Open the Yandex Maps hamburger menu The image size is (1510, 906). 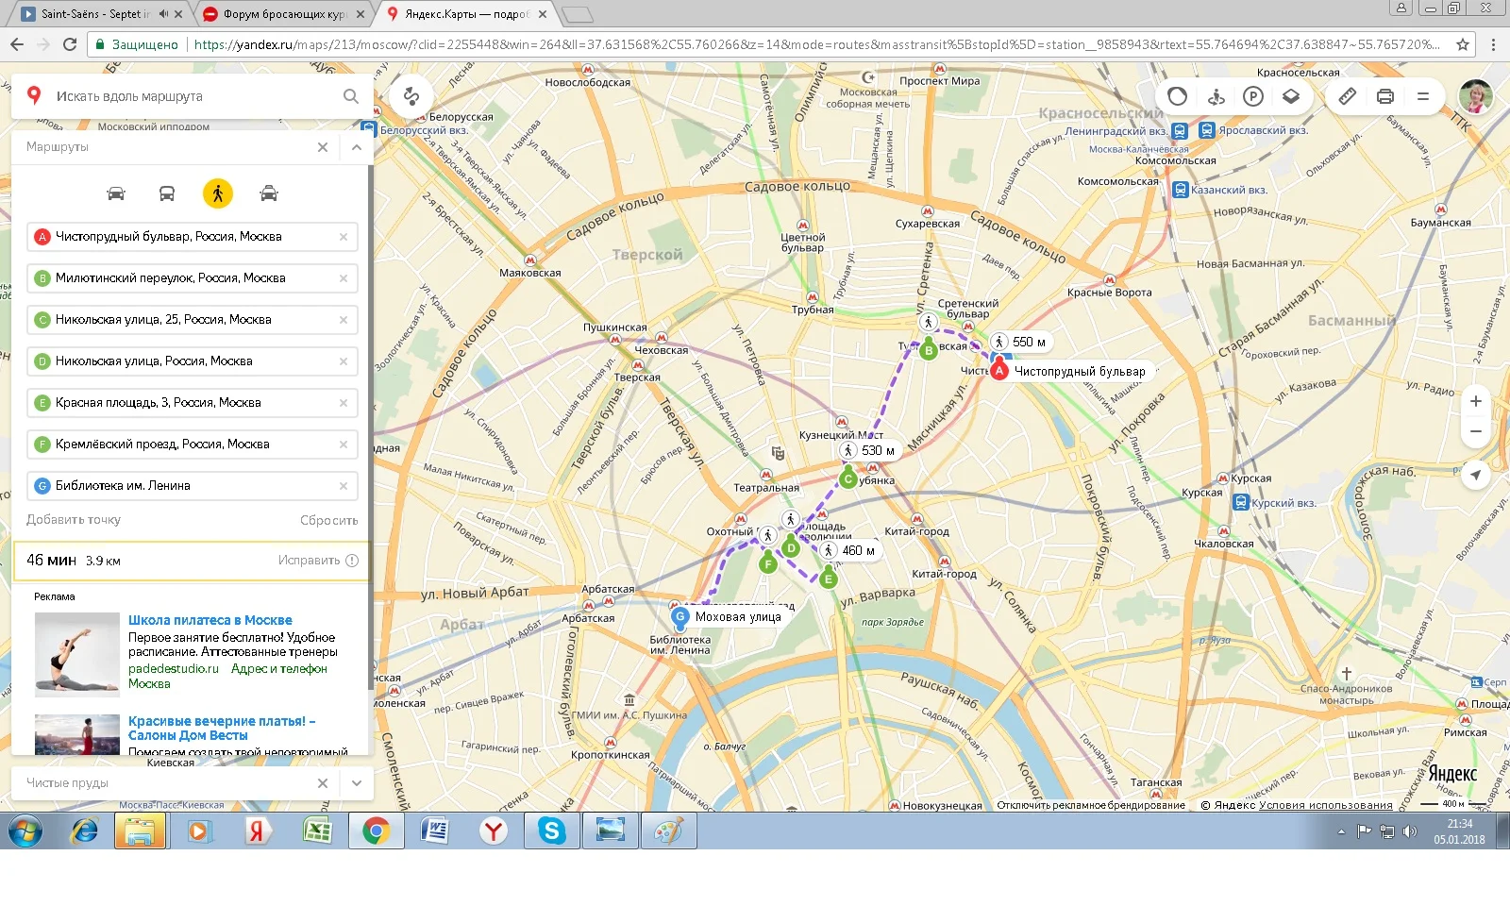click(x=1423, y=96)
